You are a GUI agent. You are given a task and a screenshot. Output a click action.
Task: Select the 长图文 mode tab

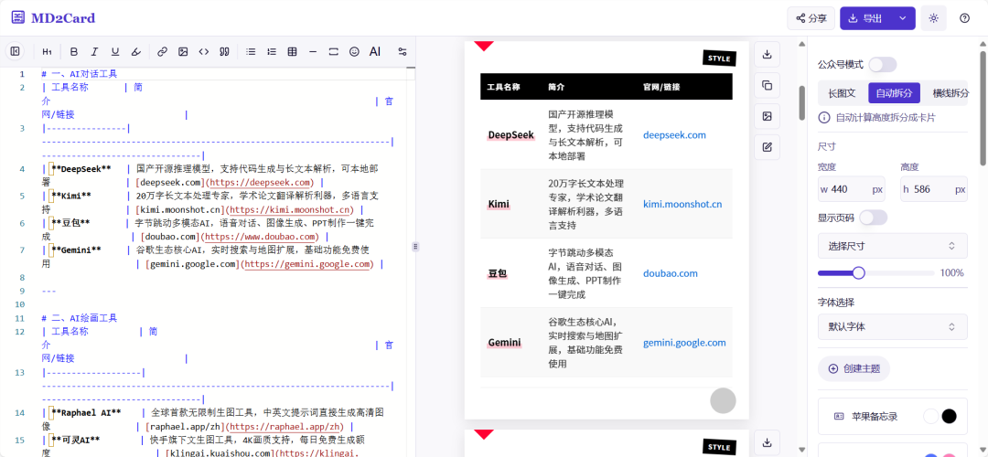(x=842, y=93)
